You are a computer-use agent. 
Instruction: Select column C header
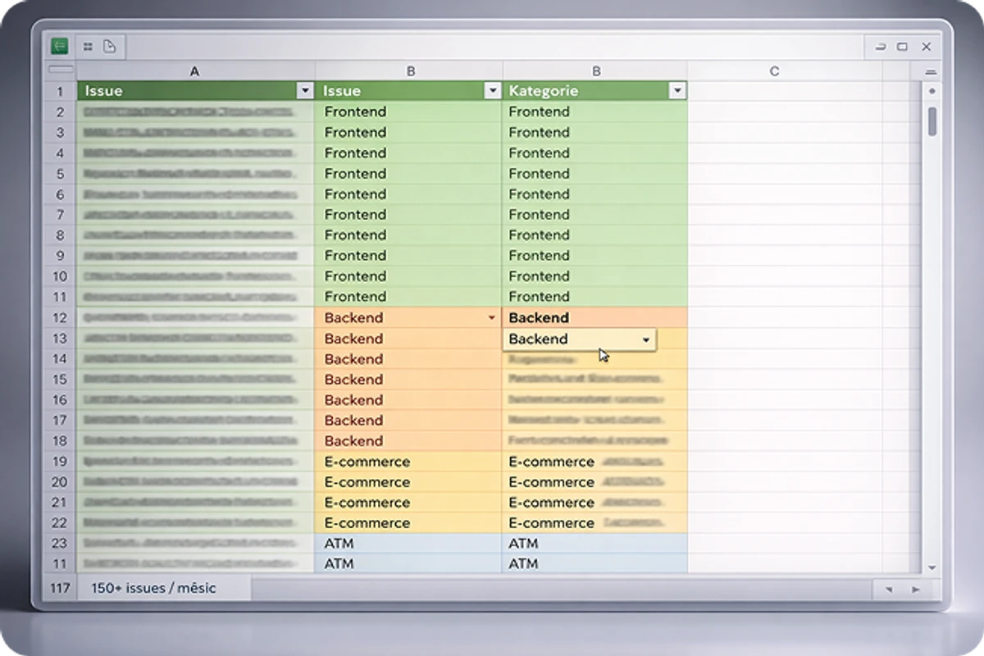pyautogui.click(x=774, y=71)
